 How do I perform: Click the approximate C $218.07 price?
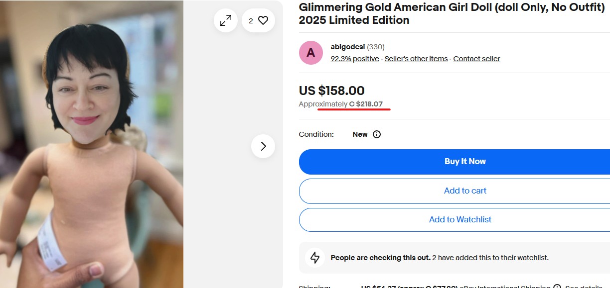pos(366,104)
